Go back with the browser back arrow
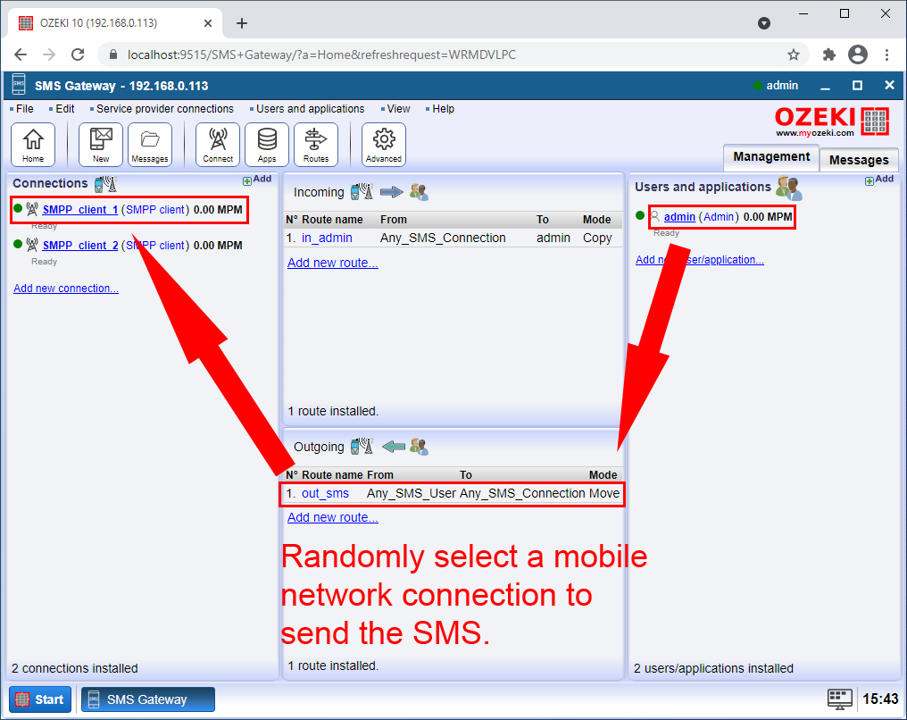907x720 pixels. (x=21, y=54)
